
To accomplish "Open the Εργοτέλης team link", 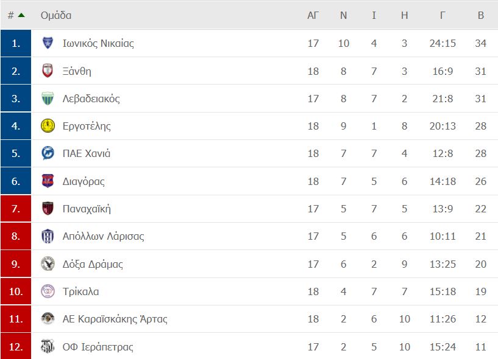I will 87,126.
